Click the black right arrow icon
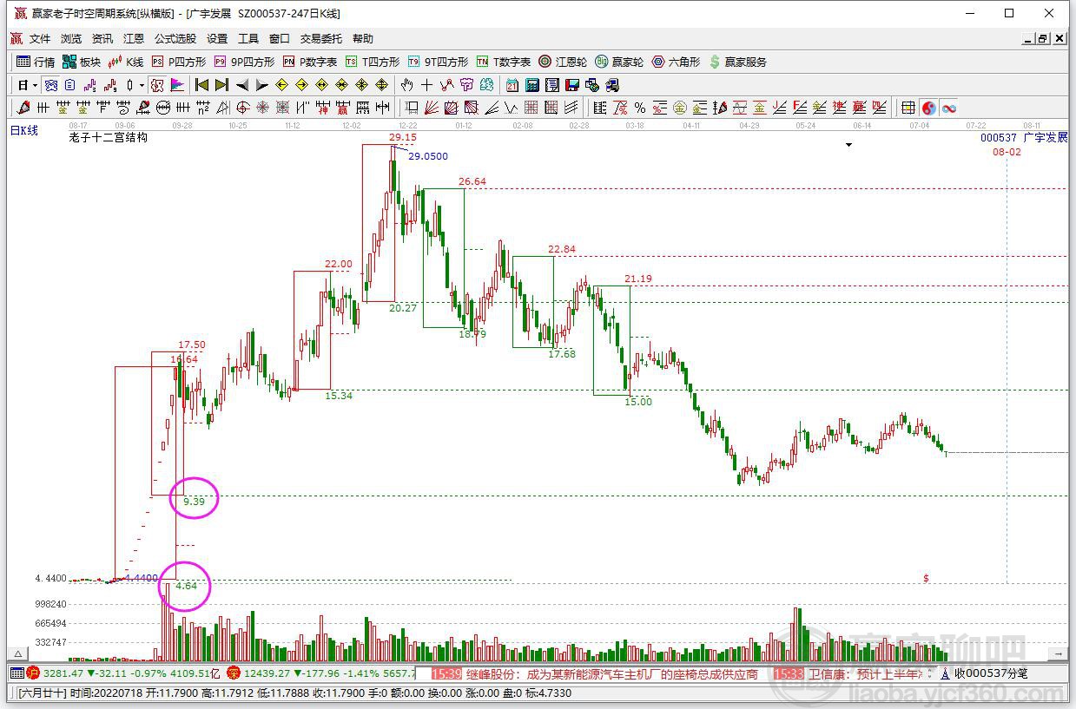Image resolution: width=1076 pixels, height=709 pixels. coord(261,85)
